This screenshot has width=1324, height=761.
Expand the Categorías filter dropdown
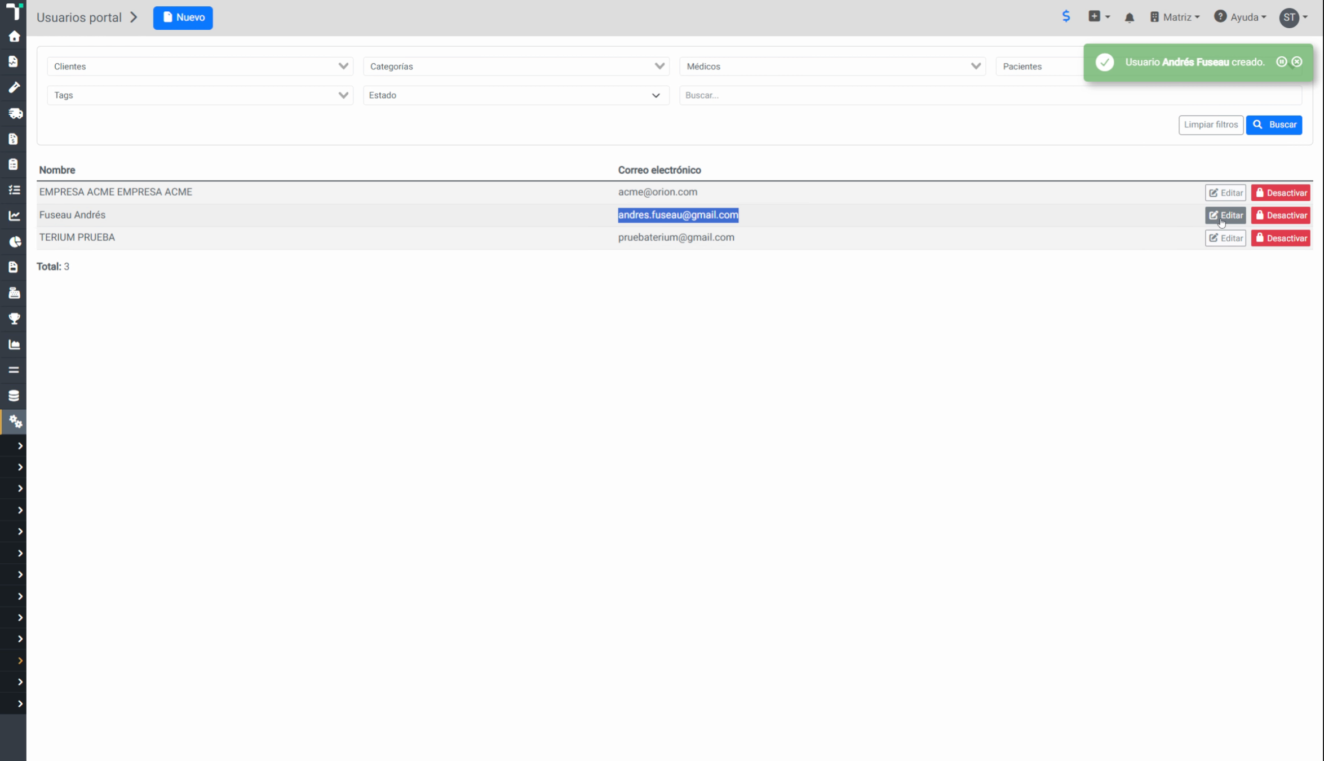(x=516, y=67)
